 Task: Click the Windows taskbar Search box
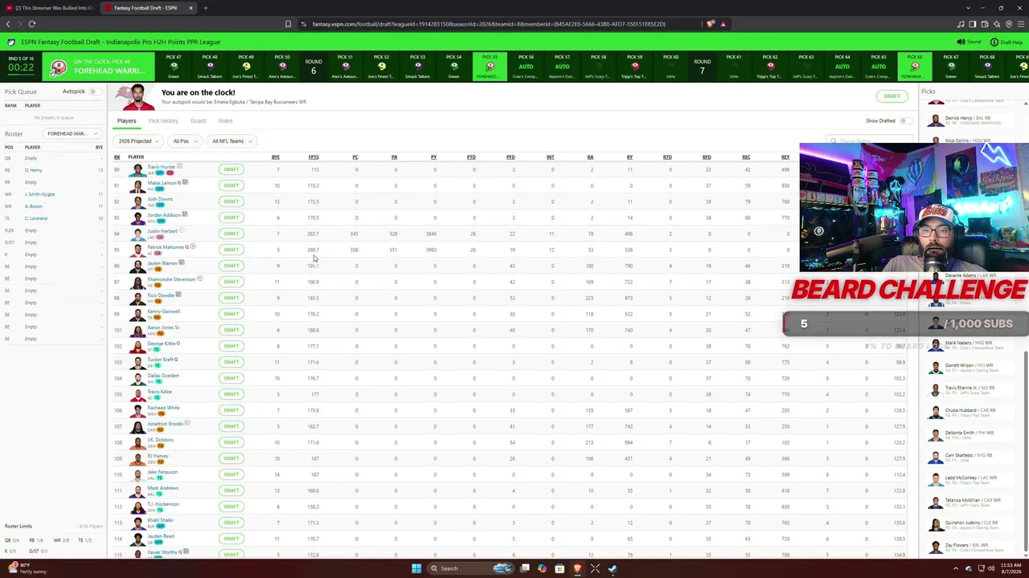(469, 568)
